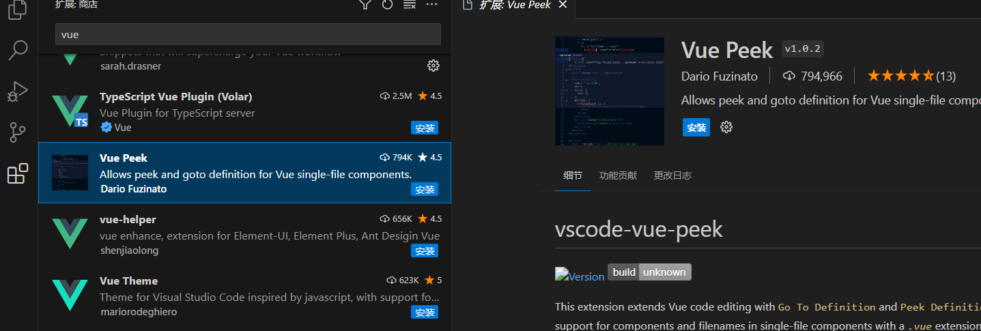Activate the 扩展: Vue Peek editor tab
This screenshot has height=331, width=981.
click(515, 5)
